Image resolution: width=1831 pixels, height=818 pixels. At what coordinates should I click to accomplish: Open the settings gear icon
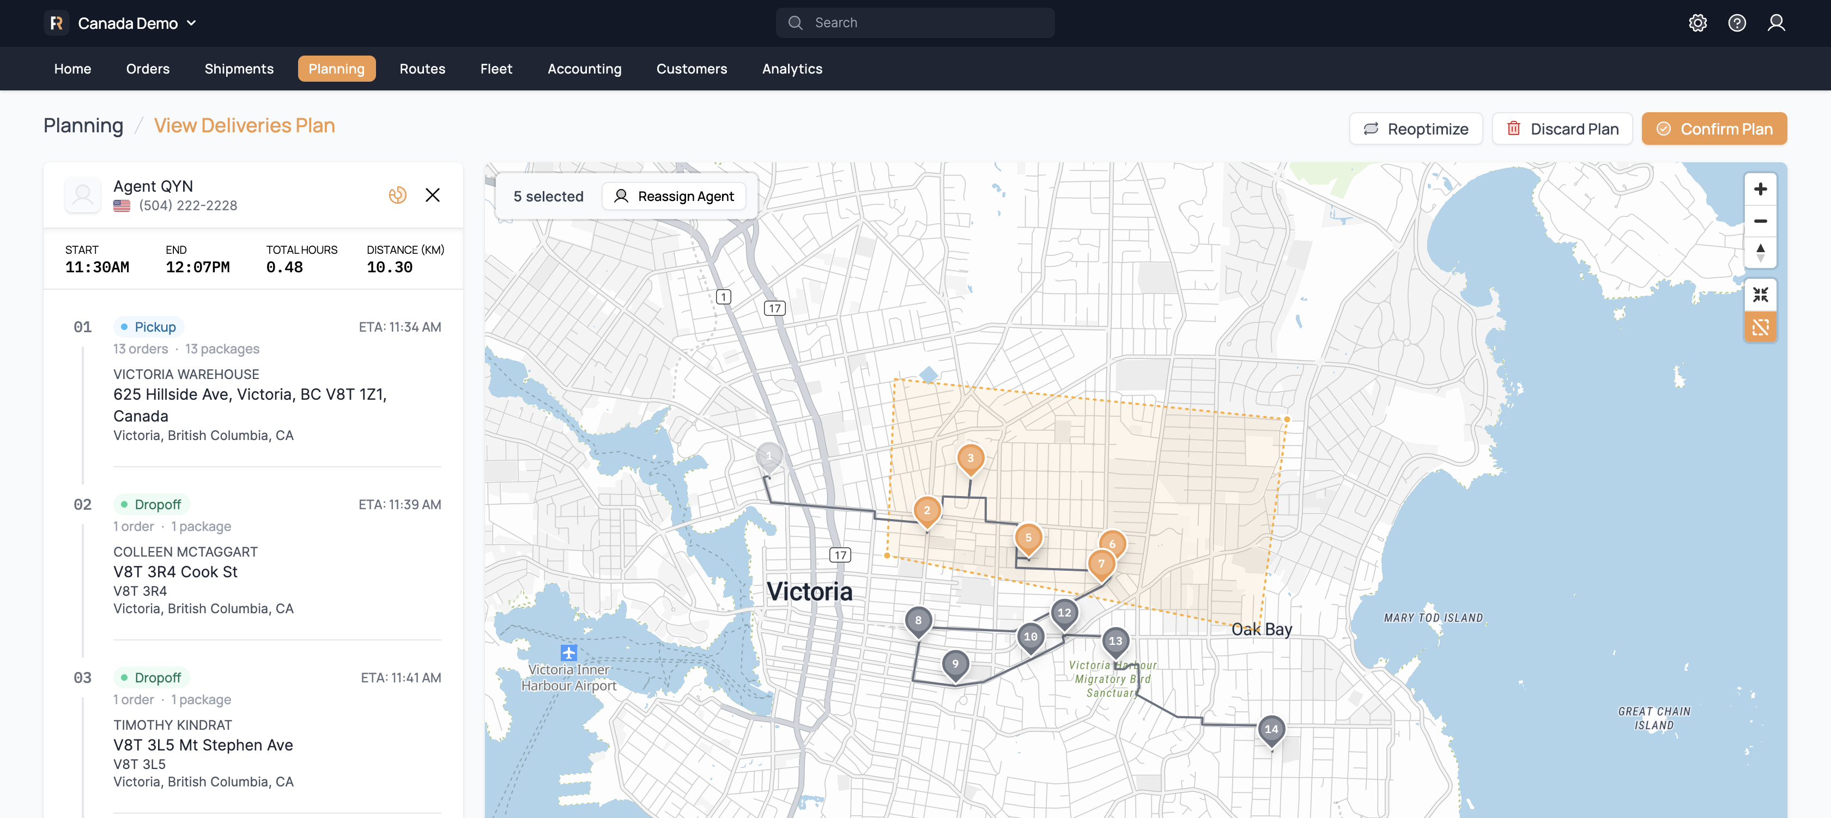[1697, 23]
